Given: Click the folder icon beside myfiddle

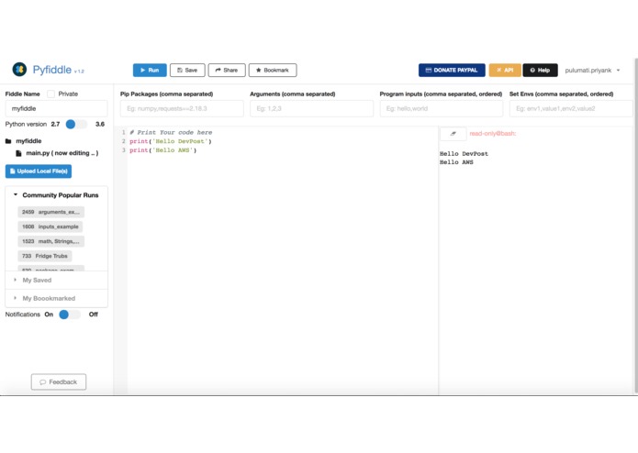Looking at the screenshot, I should pos(8,141).
